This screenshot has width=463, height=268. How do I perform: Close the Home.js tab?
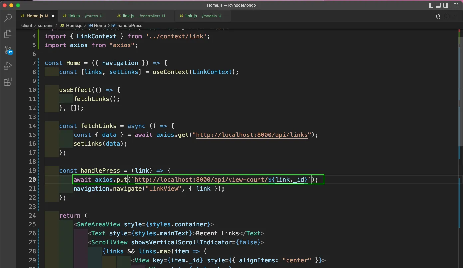click(x=53, y=16)
